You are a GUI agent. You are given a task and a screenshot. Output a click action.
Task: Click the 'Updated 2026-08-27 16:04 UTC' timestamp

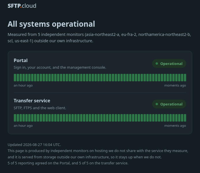[x=34, y=145]
